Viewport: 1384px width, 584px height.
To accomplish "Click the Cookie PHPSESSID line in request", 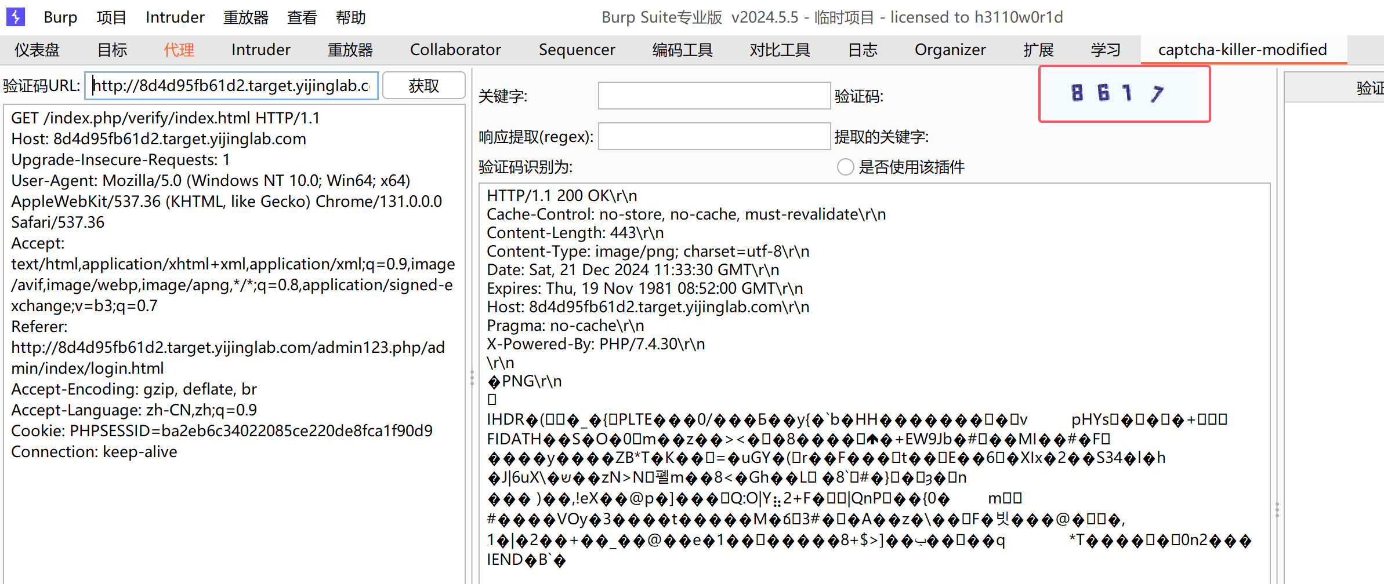I will (x=222, y=431).
